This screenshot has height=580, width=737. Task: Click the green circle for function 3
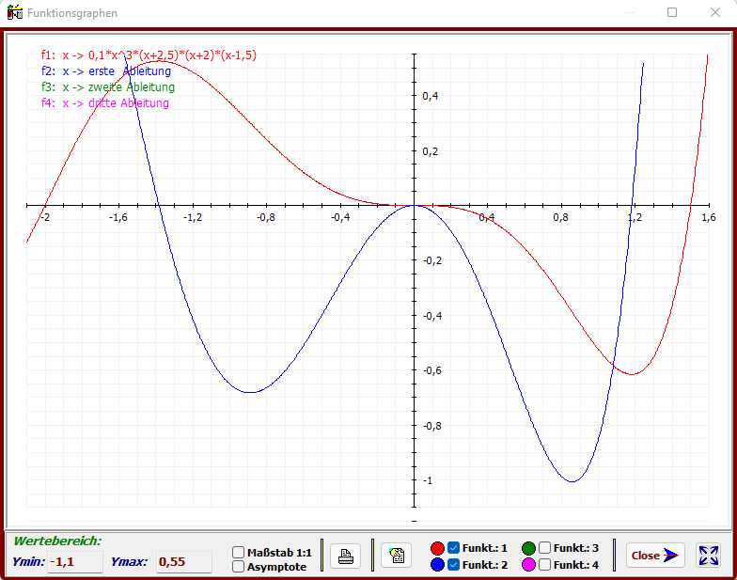[x=528, y=548]
